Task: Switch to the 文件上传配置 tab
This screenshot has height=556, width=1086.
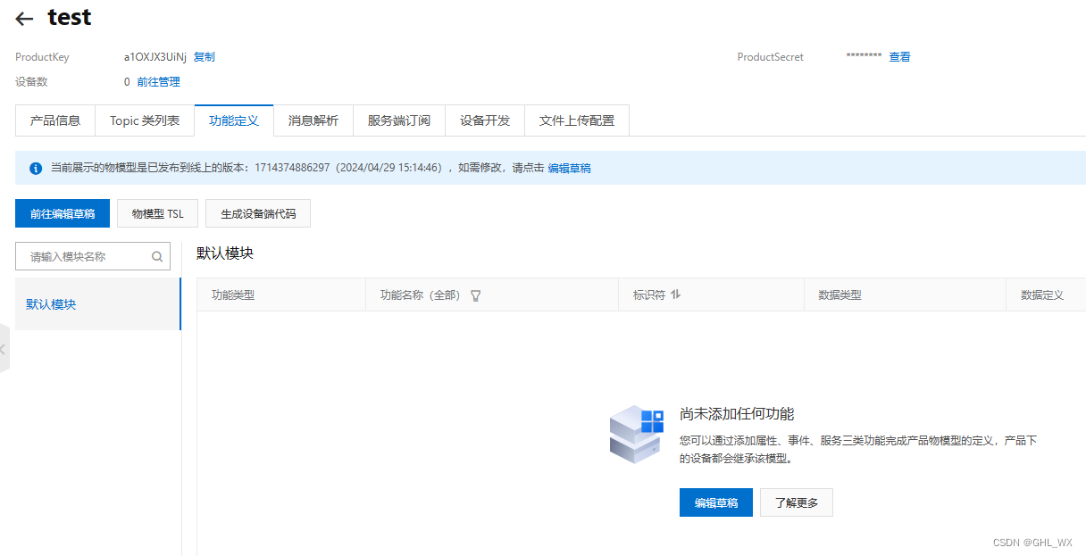Action: 576,120
